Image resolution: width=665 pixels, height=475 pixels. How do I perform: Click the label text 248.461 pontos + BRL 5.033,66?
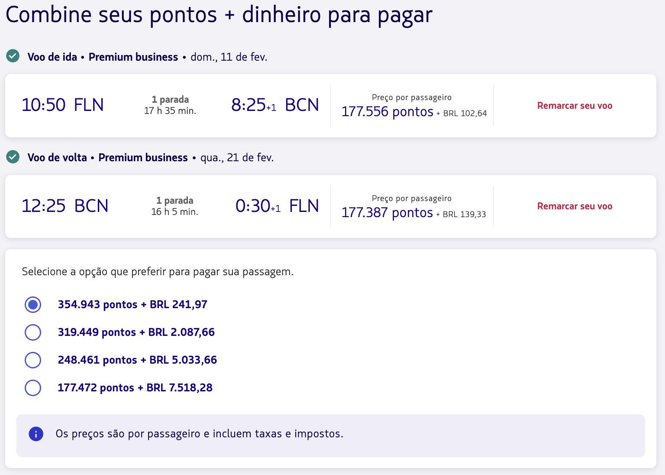(137, 360)
